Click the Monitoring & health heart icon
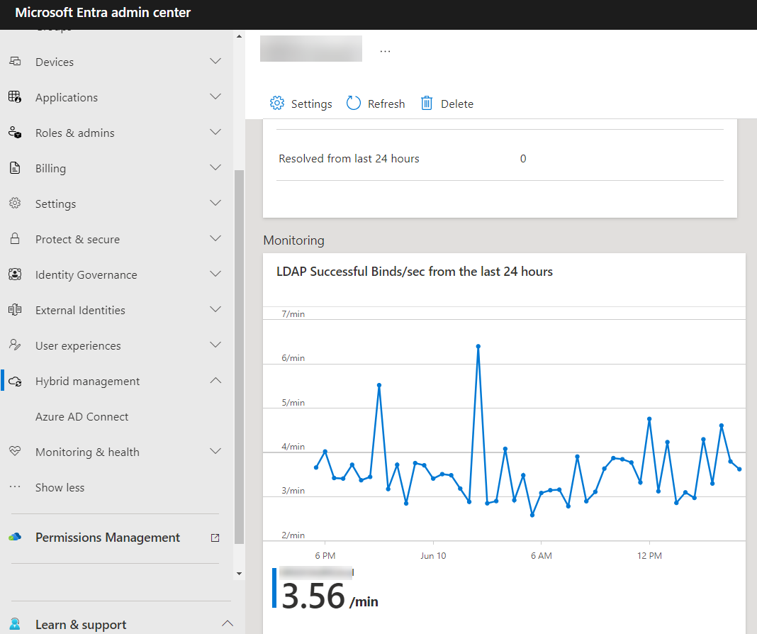757x634 pixels. click(x=15, y=451)
